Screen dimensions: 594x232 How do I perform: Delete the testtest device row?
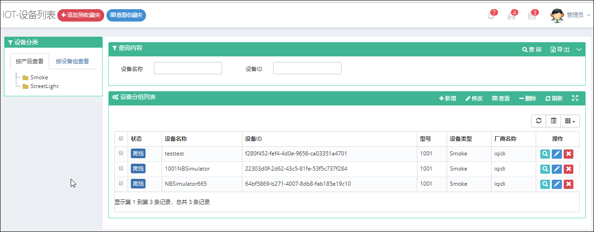[568, 154]
